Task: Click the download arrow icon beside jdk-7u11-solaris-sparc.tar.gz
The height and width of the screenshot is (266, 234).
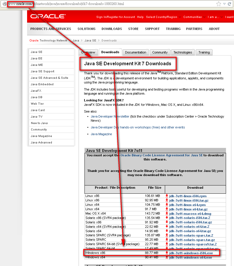Action: pyautogui.click(x=167, y=240)
